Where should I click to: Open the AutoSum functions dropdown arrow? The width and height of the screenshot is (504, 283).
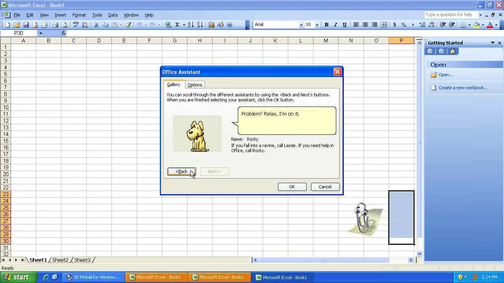[183, 25]
